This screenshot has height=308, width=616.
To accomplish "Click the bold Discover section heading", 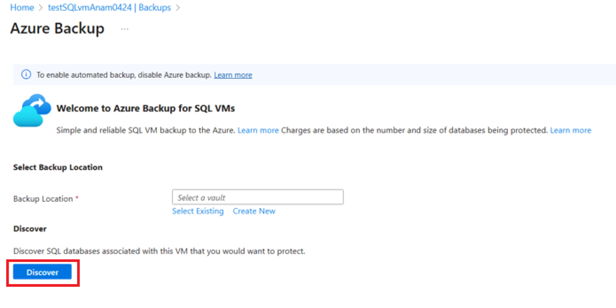I will click(30, 229).
